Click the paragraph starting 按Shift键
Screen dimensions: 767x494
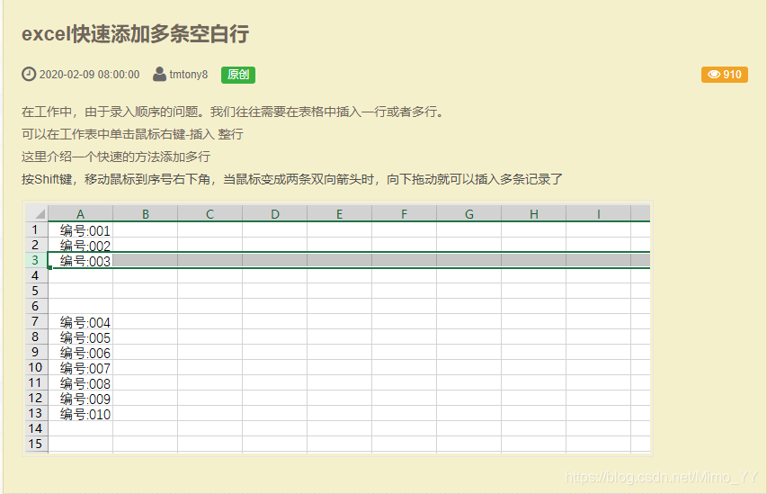[x=292, y=179]
